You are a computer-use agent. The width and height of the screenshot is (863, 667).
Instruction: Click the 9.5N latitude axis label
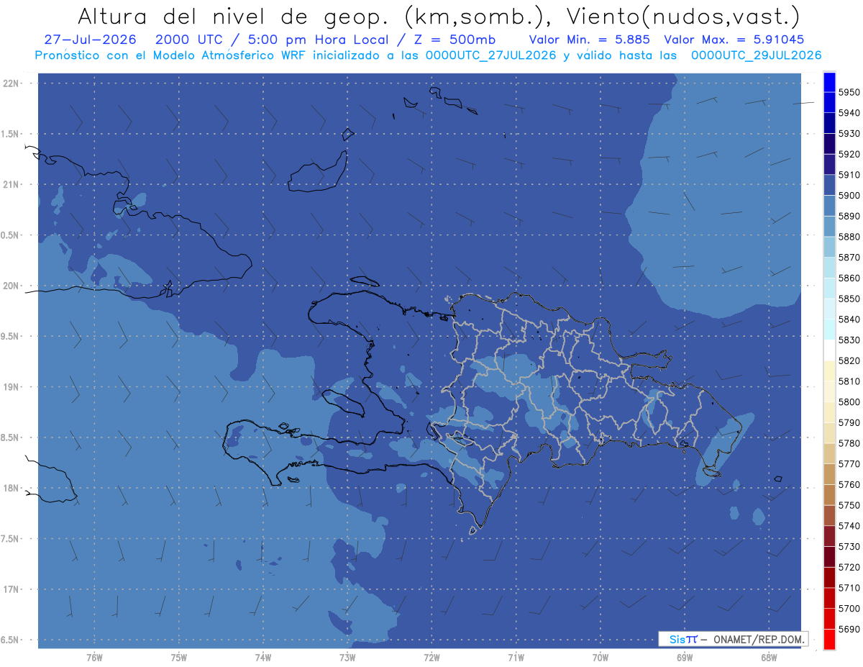click(x=11, y=336)
